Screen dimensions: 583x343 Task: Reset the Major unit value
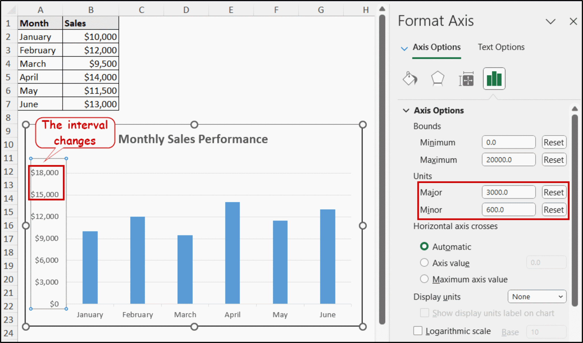point(554,192)
